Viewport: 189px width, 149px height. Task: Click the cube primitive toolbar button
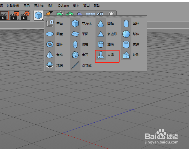click(x=38, y=15)
